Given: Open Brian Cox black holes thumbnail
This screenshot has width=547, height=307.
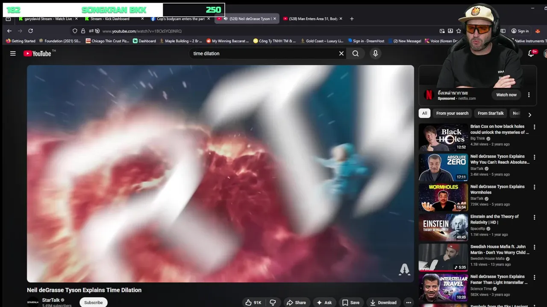Looking at the screenshot, I should (x=443, y=137).
